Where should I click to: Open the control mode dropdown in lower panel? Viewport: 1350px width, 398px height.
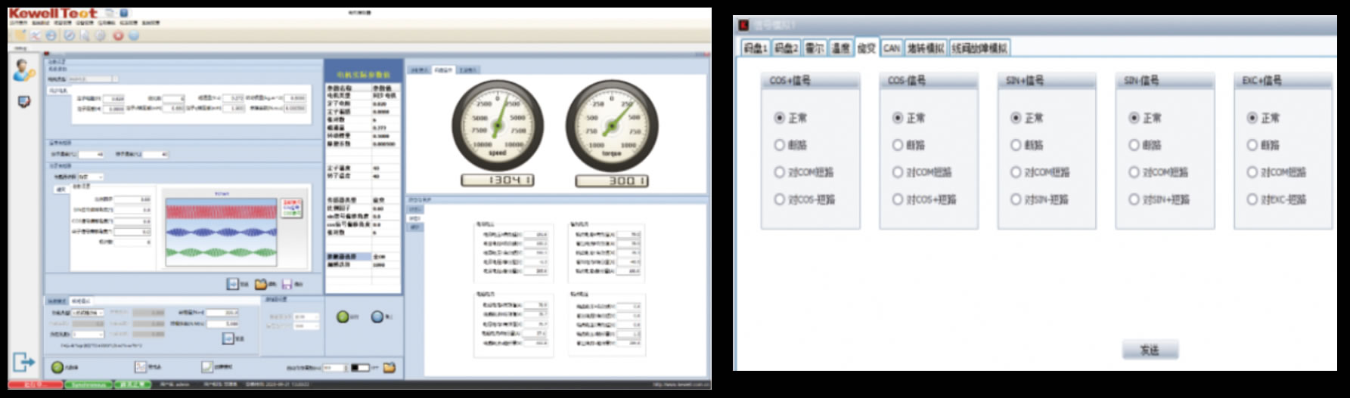coord(87,312)
